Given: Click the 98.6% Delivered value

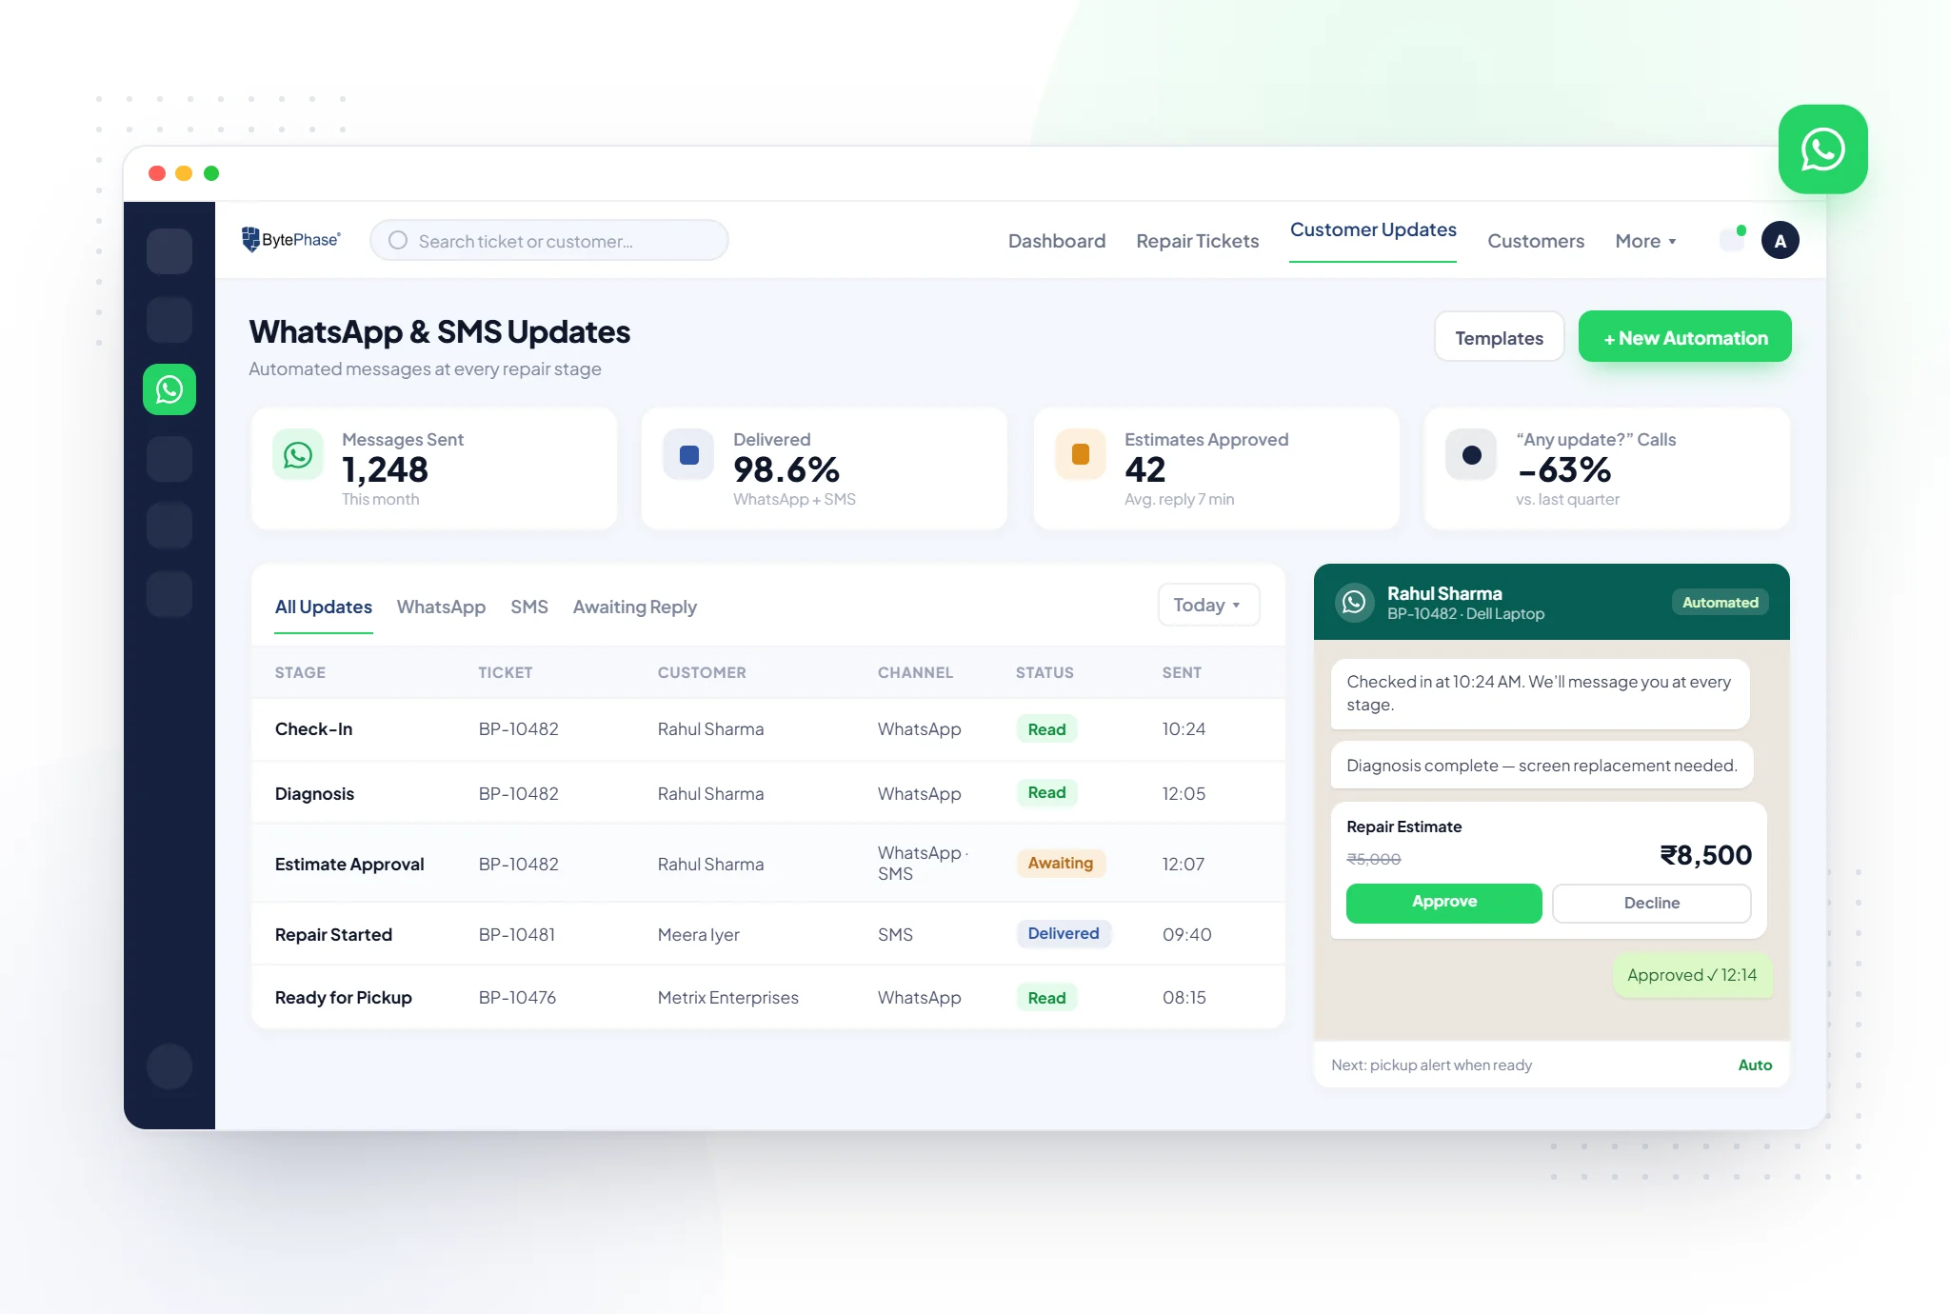Looking at the screenshot, I should click(786, 469).
